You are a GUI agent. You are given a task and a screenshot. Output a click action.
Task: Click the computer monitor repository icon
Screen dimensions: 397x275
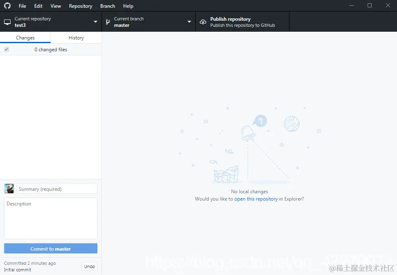tap(7, 22)
